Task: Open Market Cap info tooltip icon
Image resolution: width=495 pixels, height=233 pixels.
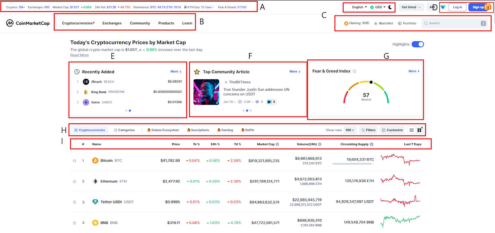Action: tap(278, 144)
